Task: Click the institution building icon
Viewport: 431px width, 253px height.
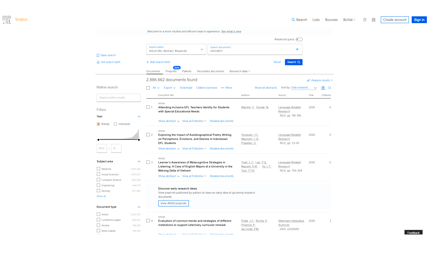Action: tap(374, 20)
